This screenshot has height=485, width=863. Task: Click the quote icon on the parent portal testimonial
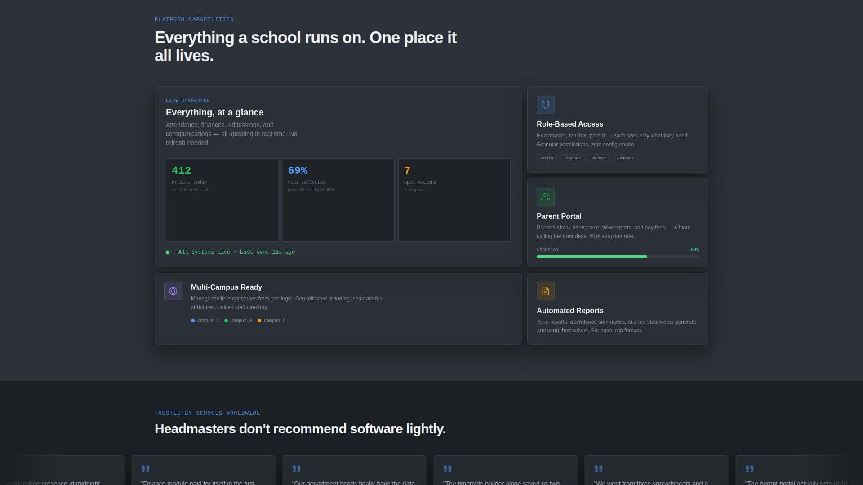[750, 468]
